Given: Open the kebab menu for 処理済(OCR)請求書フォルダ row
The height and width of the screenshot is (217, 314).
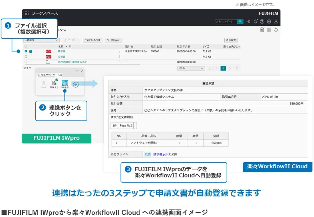Looking at the screenshot, I should coord(120,62).
